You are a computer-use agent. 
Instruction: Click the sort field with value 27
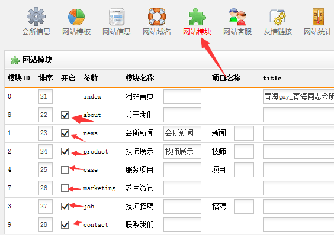point(46,206)
